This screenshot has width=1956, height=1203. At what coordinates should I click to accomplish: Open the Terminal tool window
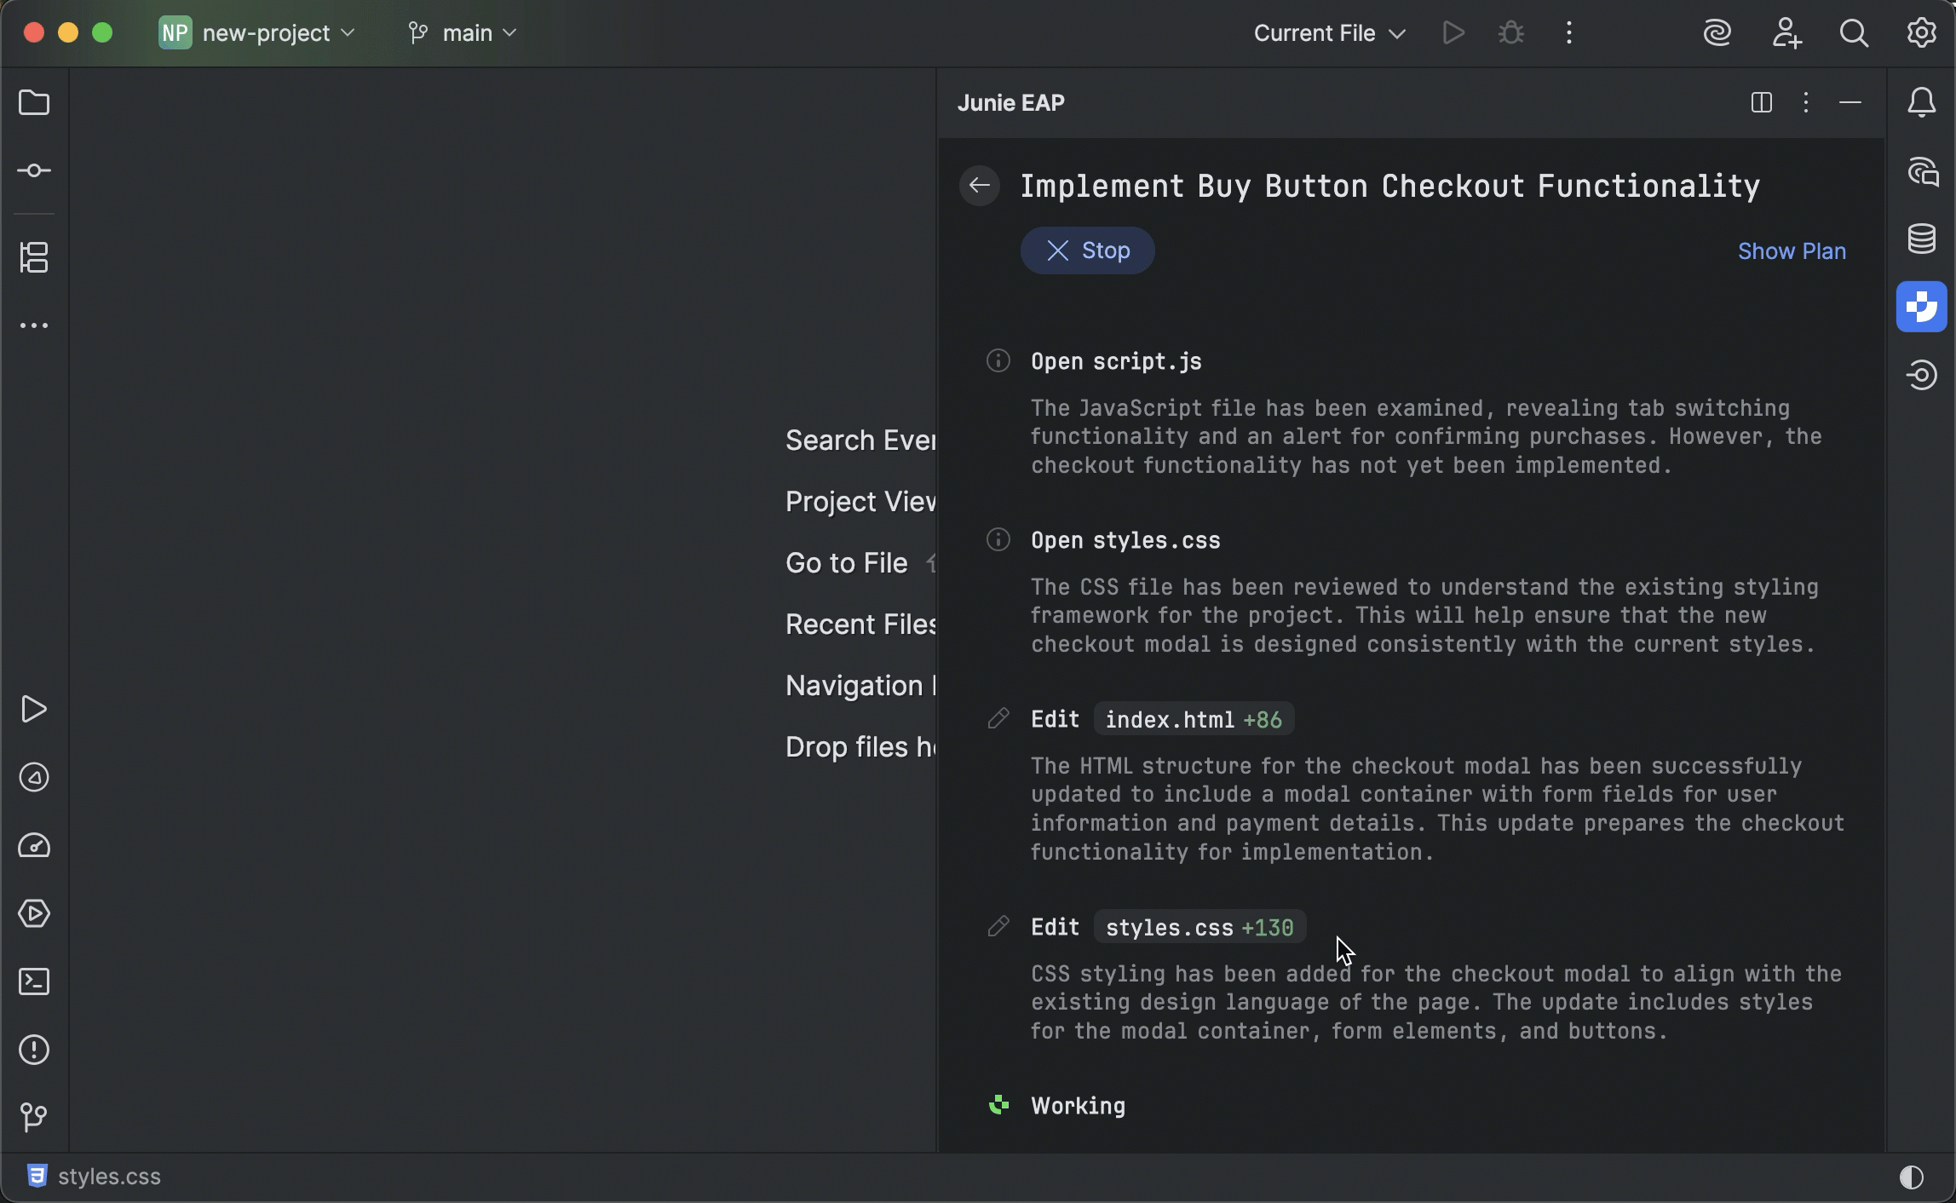(34, 981)
